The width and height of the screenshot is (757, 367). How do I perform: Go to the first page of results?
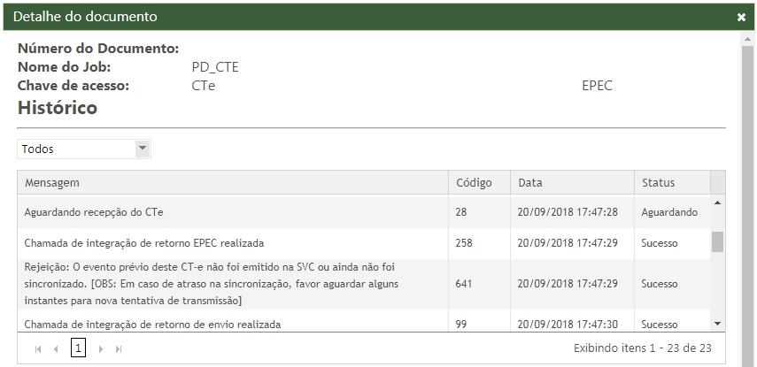(x=38, y=348)
